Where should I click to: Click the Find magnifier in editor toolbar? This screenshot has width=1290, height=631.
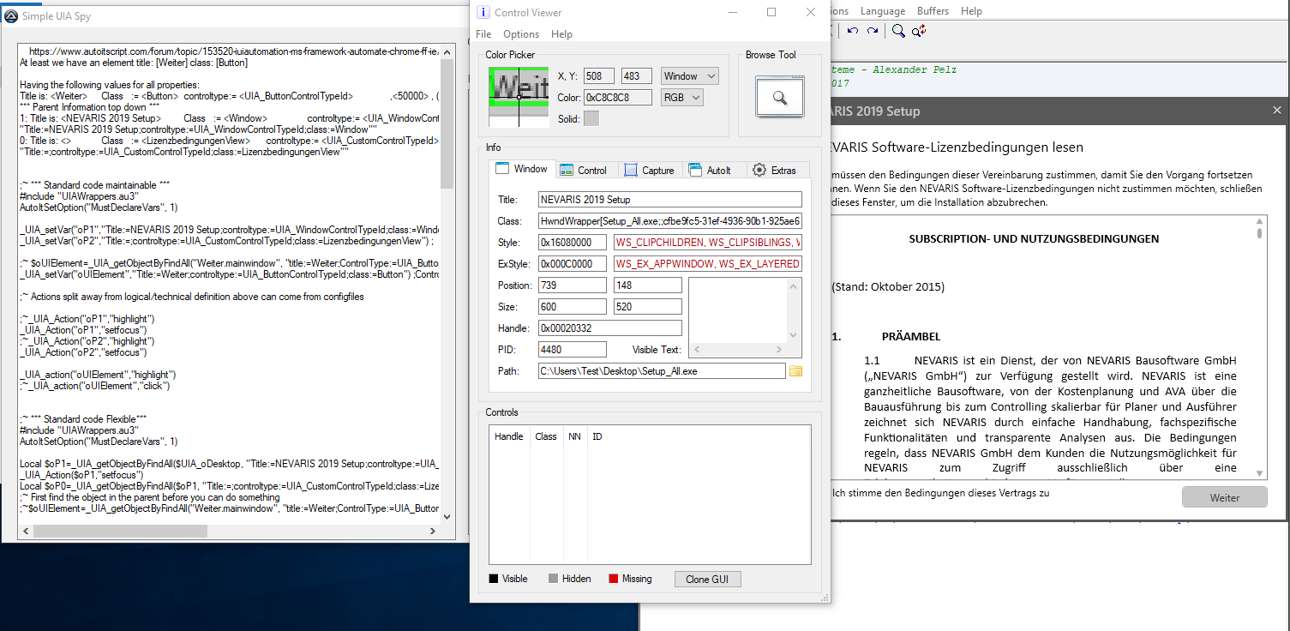tap(898, 31)
